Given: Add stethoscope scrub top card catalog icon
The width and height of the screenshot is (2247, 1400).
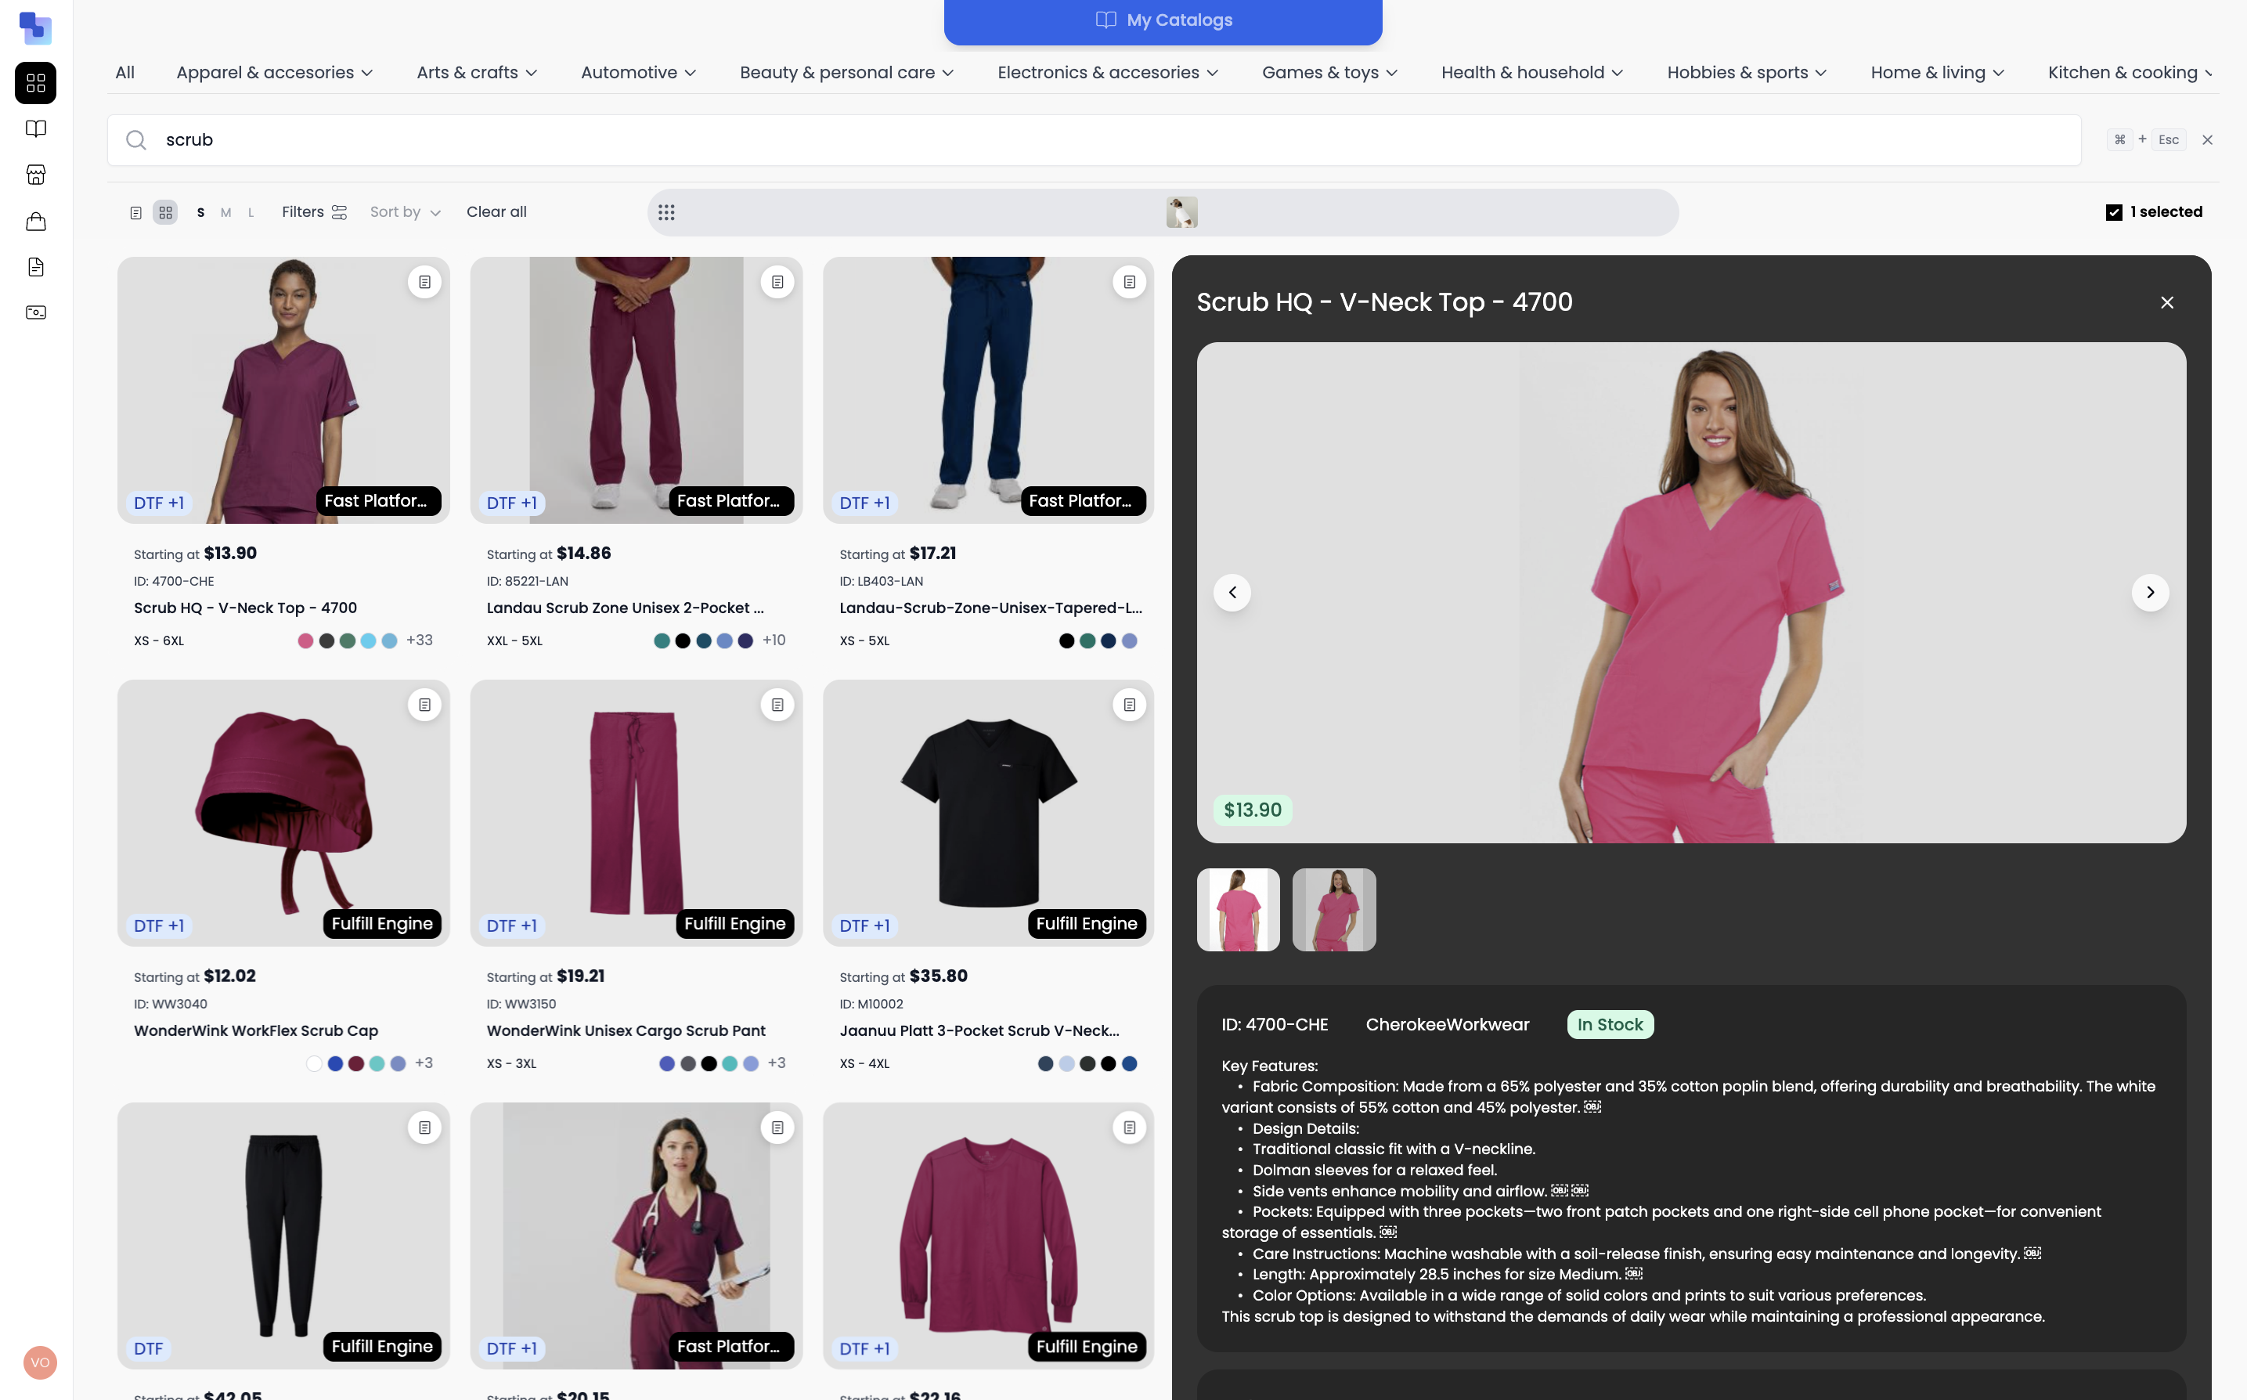Looking at the screenshot, I should [x=777, y=1128].
